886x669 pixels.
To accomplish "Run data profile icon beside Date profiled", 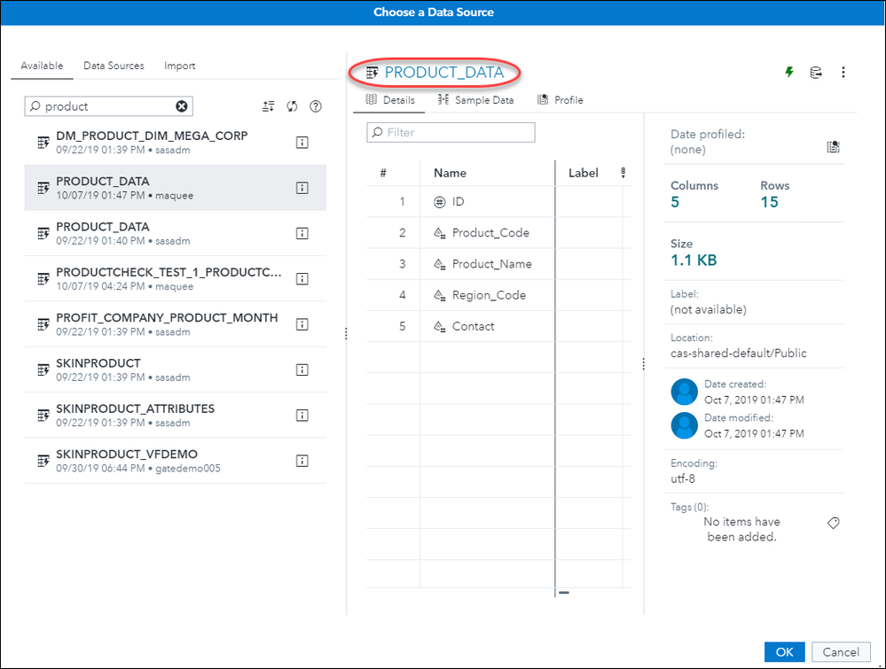I will click(x=833, y=147).
